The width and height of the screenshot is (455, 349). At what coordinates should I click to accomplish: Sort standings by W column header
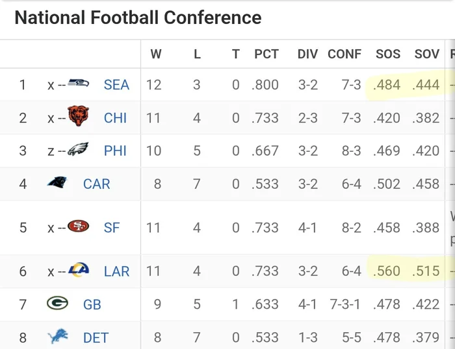pos(156,54)
